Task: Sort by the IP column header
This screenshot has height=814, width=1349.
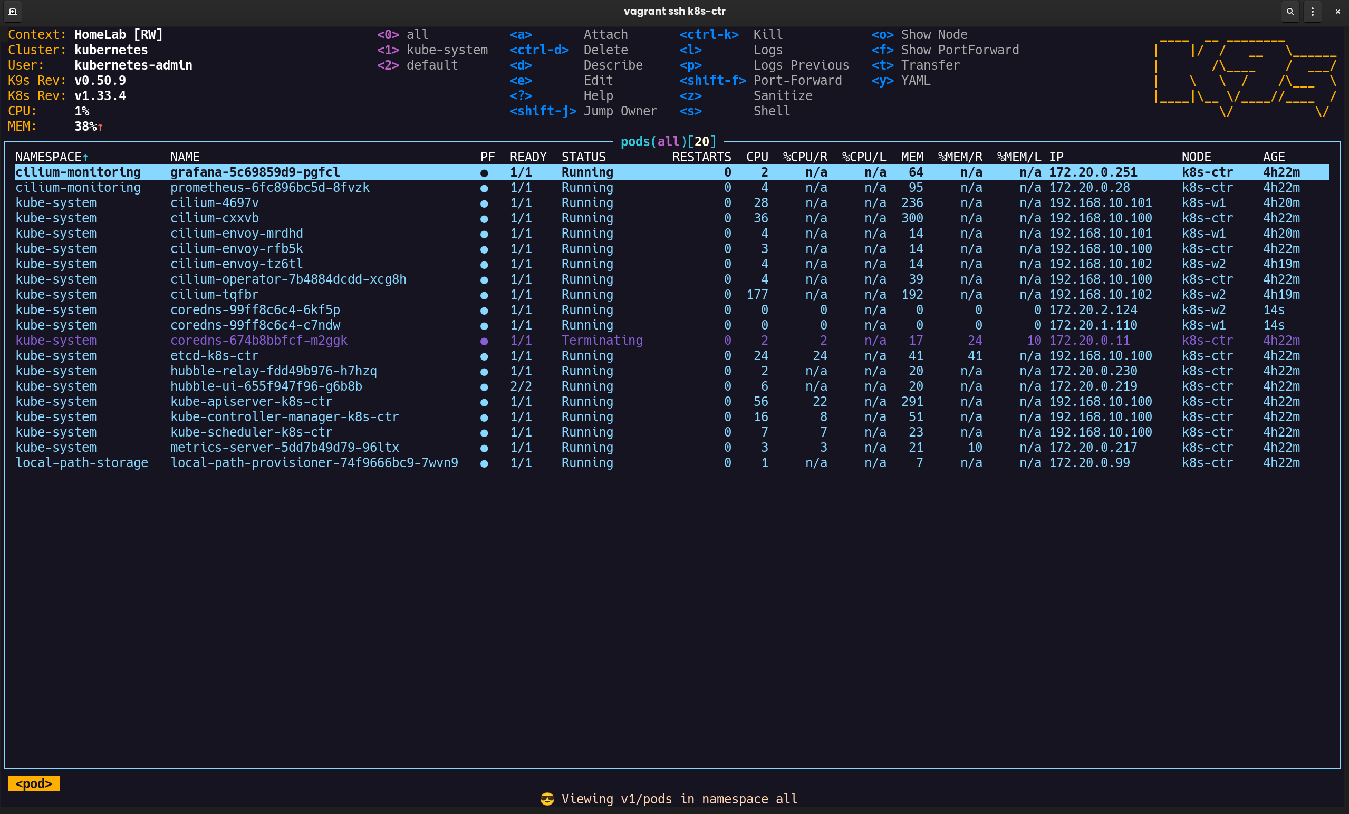Action: point(1056,157)
